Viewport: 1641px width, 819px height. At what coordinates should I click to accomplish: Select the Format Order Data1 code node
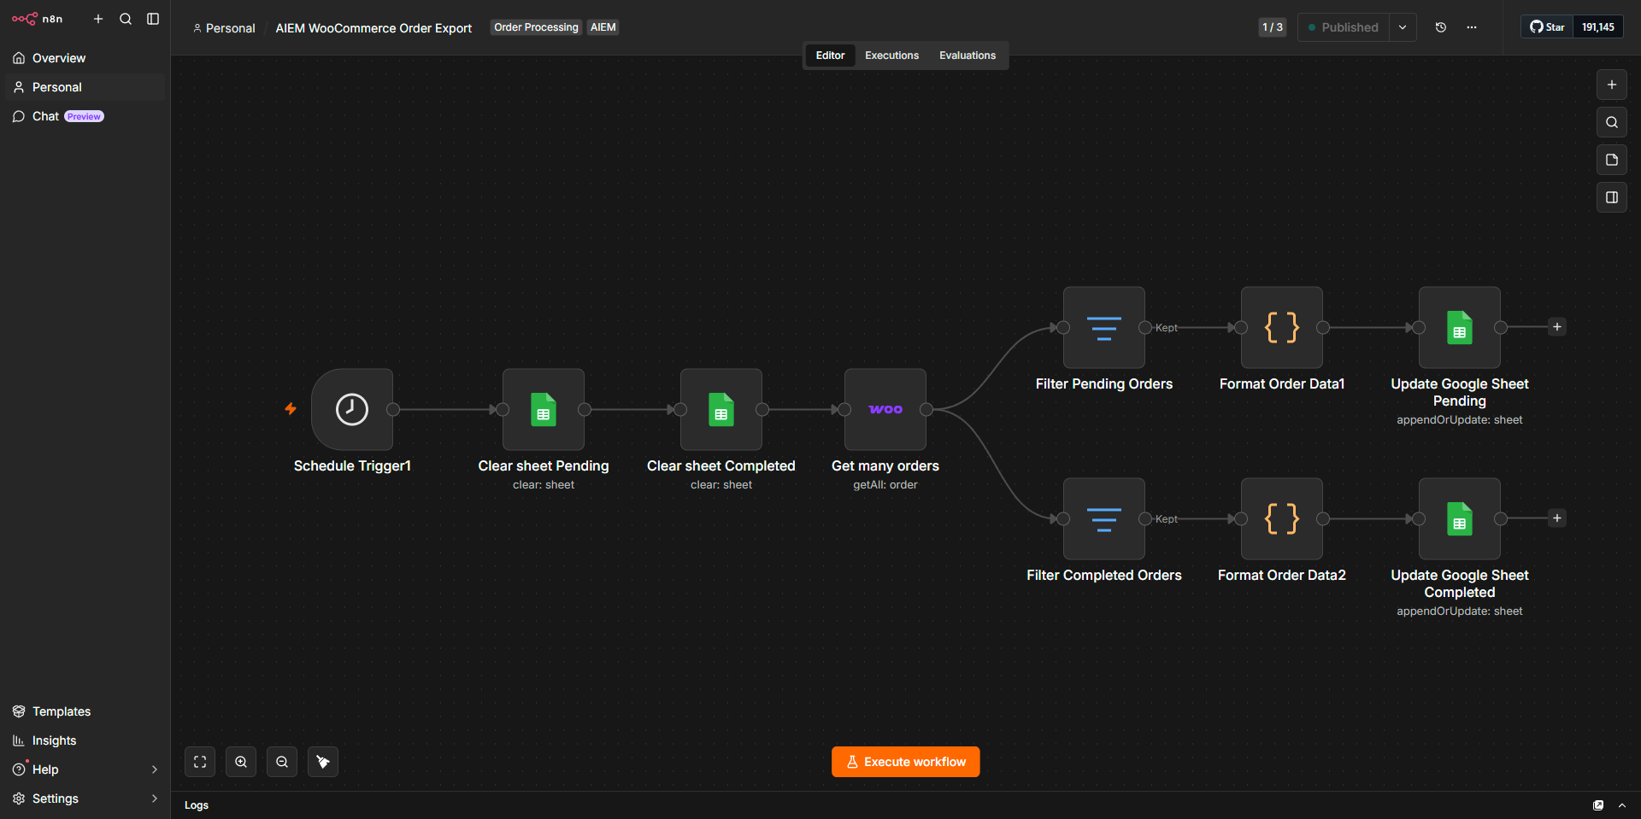(1282, 328)
